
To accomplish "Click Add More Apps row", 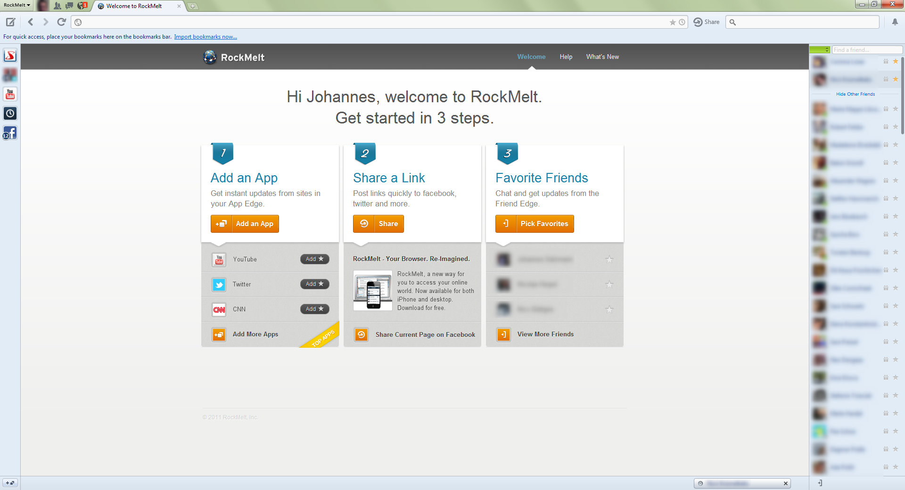I will (270, 335).
